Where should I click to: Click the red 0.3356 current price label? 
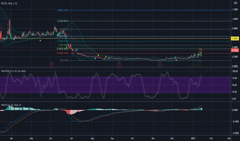235,50
